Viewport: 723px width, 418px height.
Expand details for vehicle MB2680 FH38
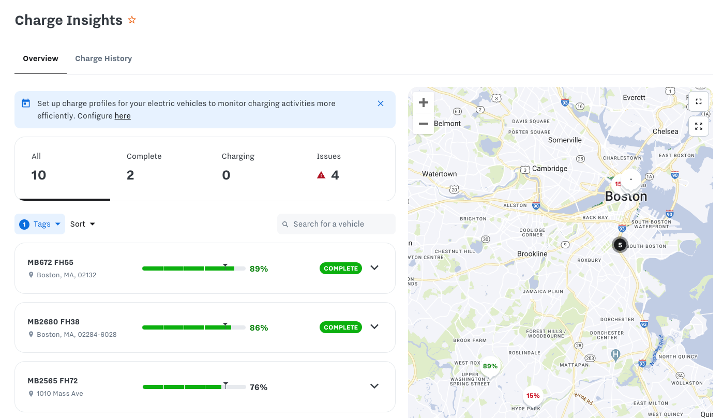pyautogui.click(x=374, y=326)
